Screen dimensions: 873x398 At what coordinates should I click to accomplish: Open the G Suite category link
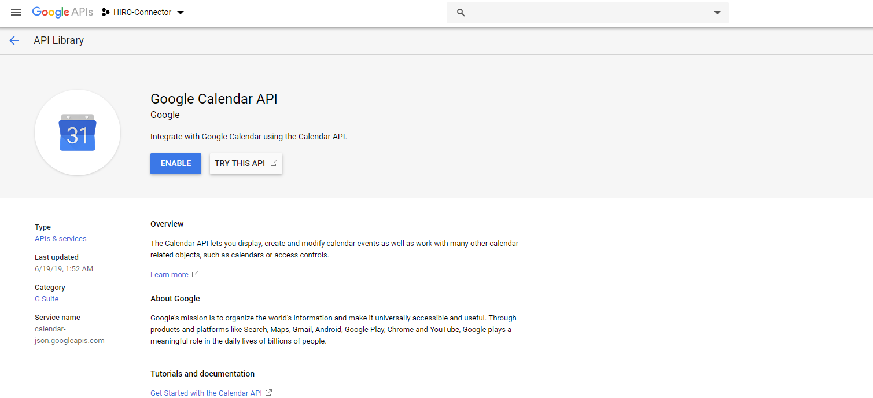(x=47, y=299)
